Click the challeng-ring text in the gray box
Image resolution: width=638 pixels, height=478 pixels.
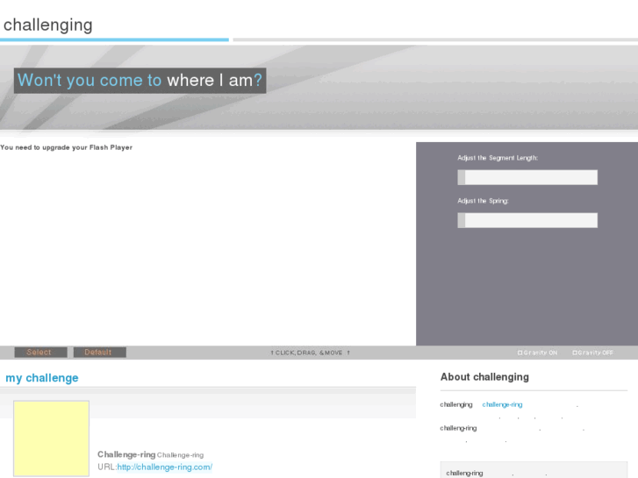coord(464,473)
